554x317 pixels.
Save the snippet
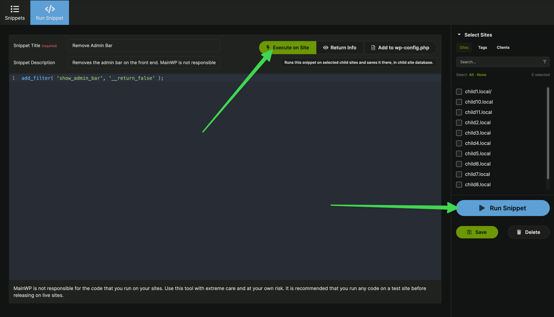[x=477, y=232]
